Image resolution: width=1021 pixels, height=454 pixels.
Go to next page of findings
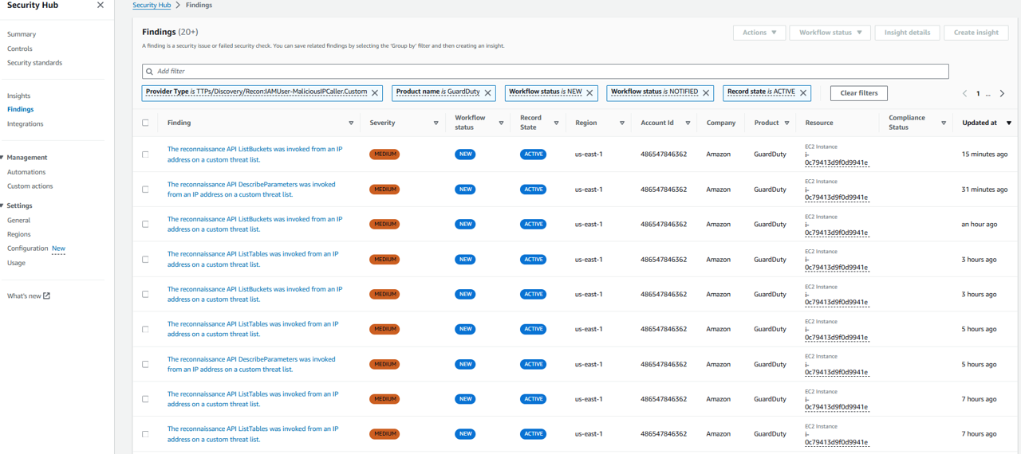[1003, 93]
